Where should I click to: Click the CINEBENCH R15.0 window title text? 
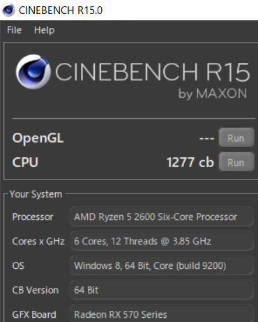[x=61, y=10]
